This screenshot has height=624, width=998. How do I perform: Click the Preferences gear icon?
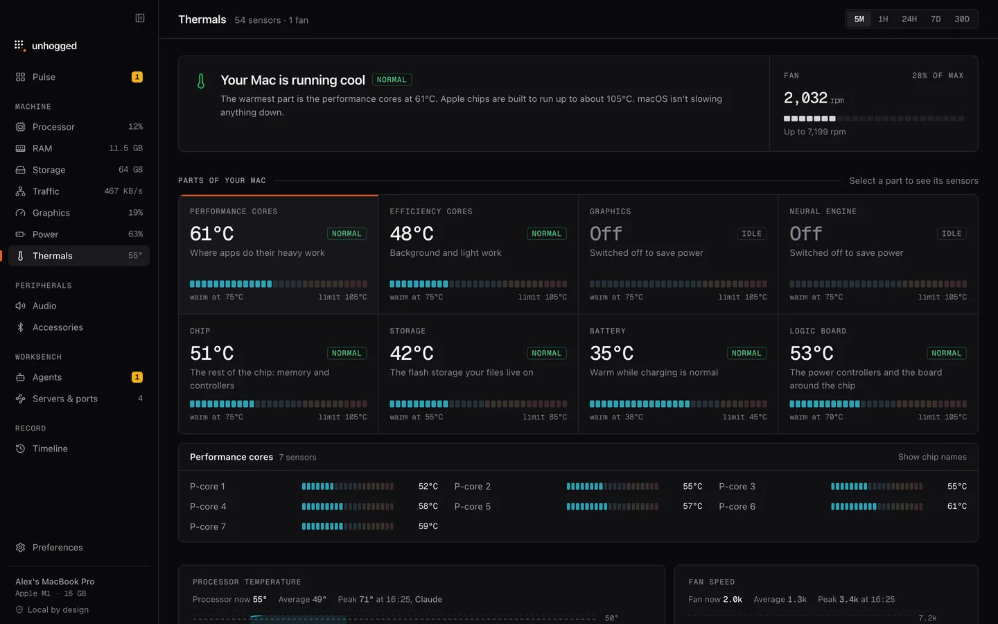(x=20, y=547)
